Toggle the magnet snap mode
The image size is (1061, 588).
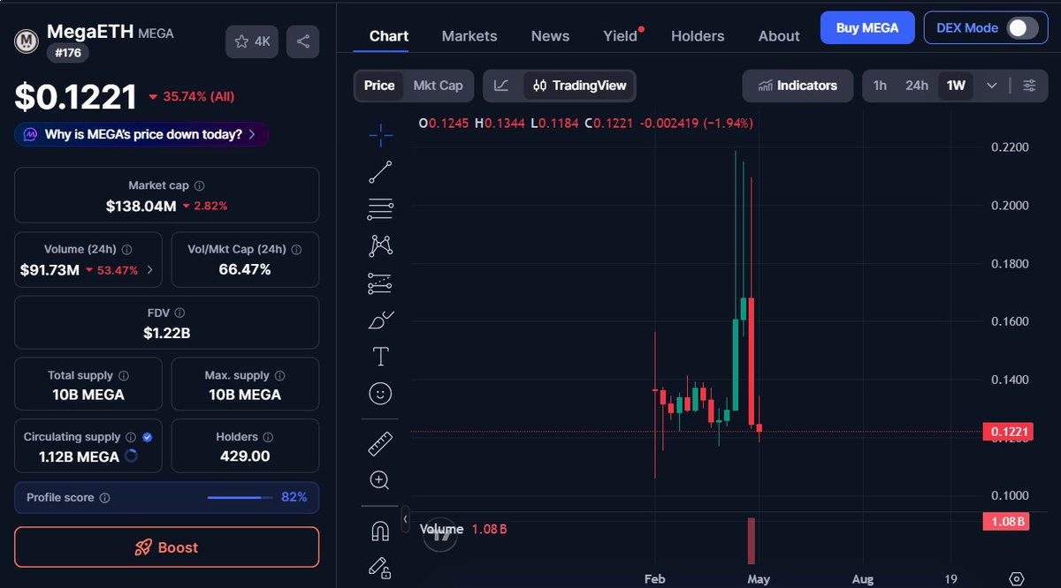(x=380, y=531)
